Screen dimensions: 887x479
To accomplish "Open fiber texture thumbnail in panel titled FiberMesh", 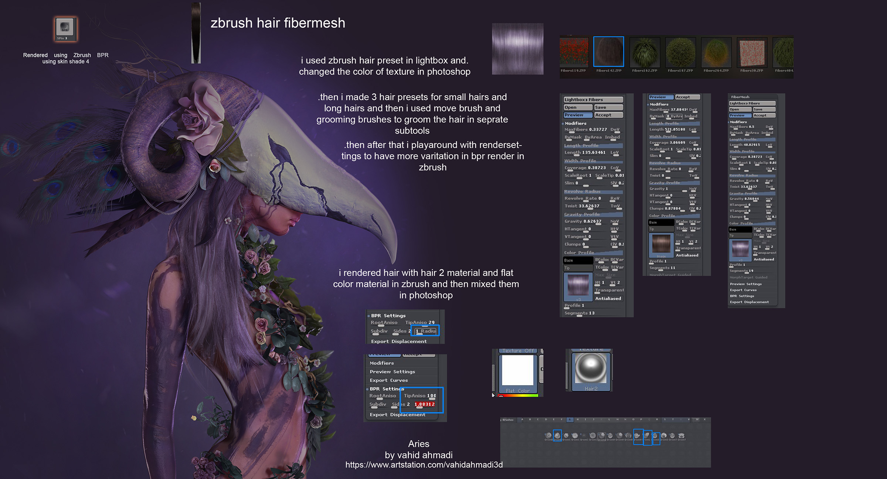I will point(740,250).
